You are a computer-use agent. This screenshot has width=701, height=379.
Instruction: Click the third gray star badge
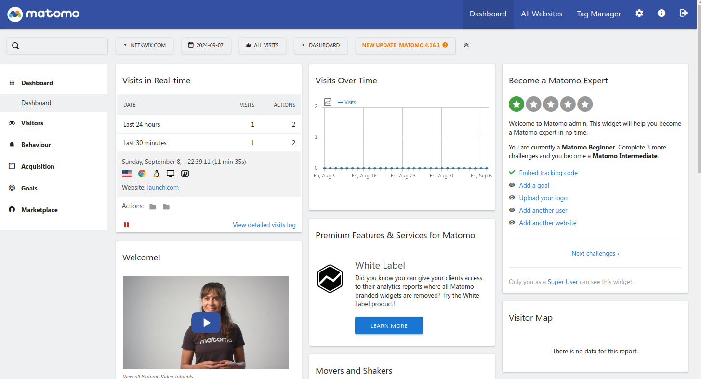[x=551, y=104]
